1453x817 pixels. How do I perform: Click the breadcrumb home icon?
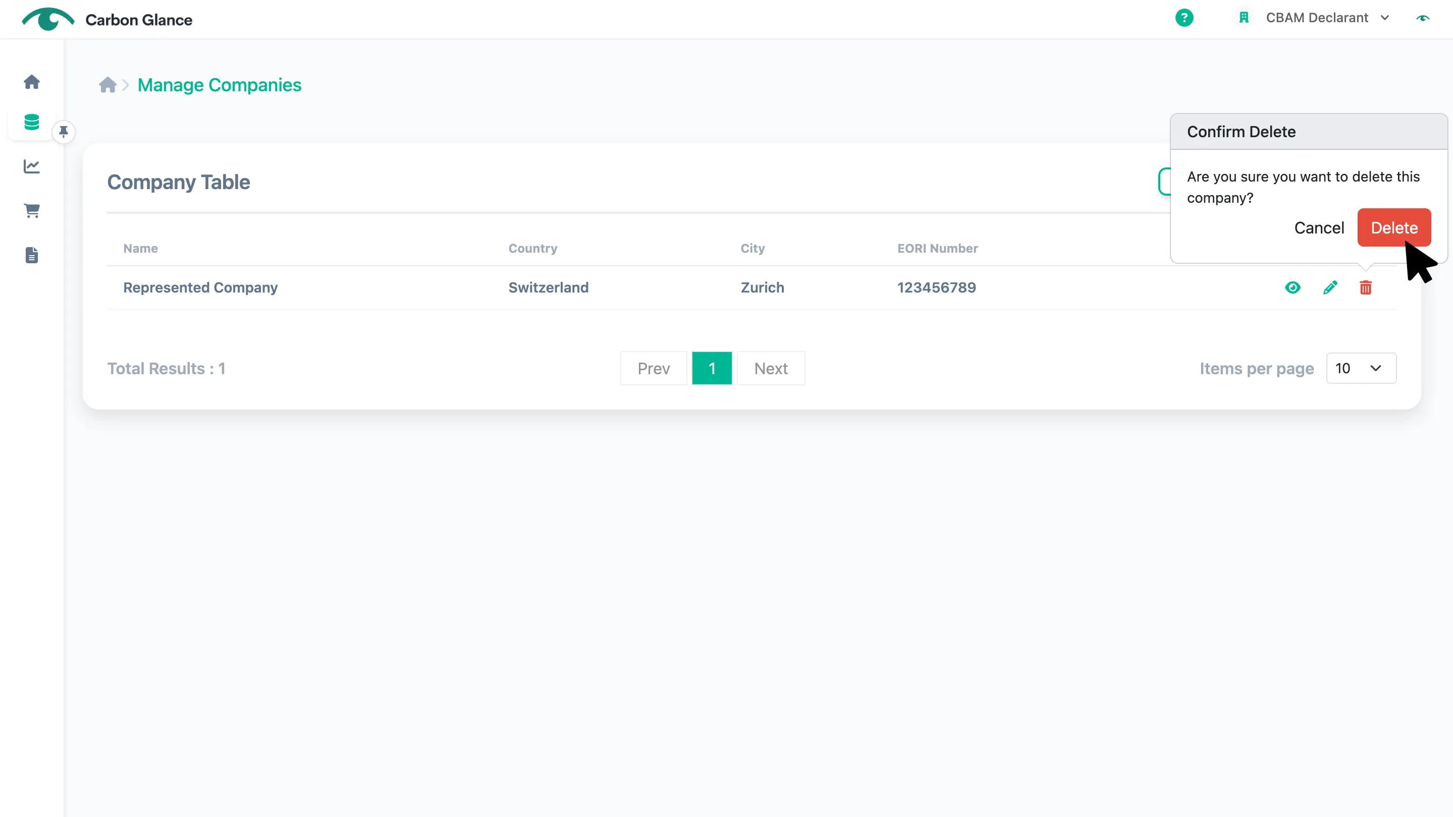107,85
